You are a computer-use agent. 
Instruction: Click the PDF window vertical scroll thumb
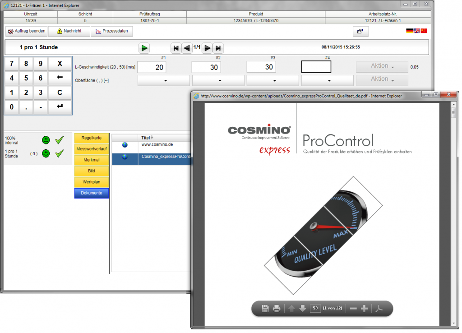[x=453, y=113]
